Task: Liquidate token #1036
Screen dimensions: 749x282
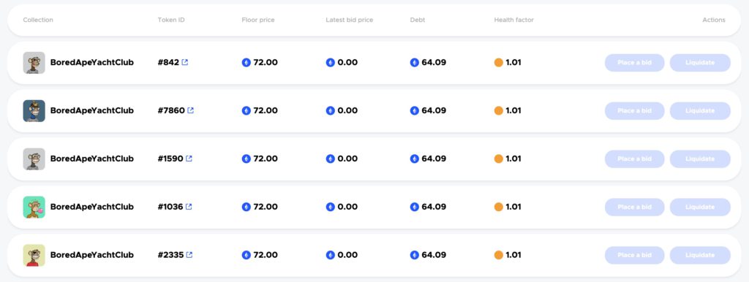Action: [700, 207]
